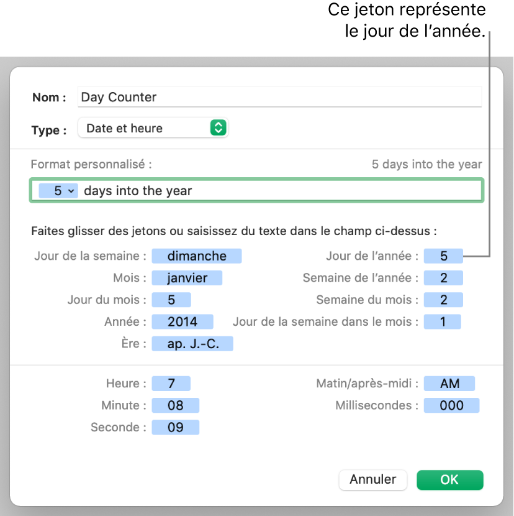Click the Semaine de l'année token
Image resolution: width=514 pixels, height=516 pixels.
pyautogui.click(x=443, y=278)
